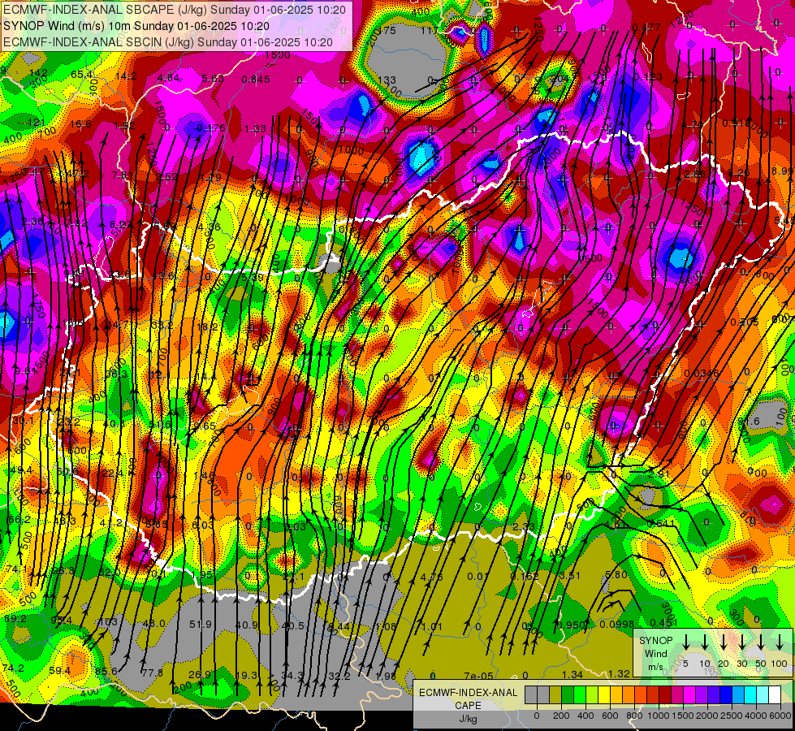Click the '2500' tick label on the CAPE scale
The width and height of the screenshot is (795, 731).
coord(732,716)
